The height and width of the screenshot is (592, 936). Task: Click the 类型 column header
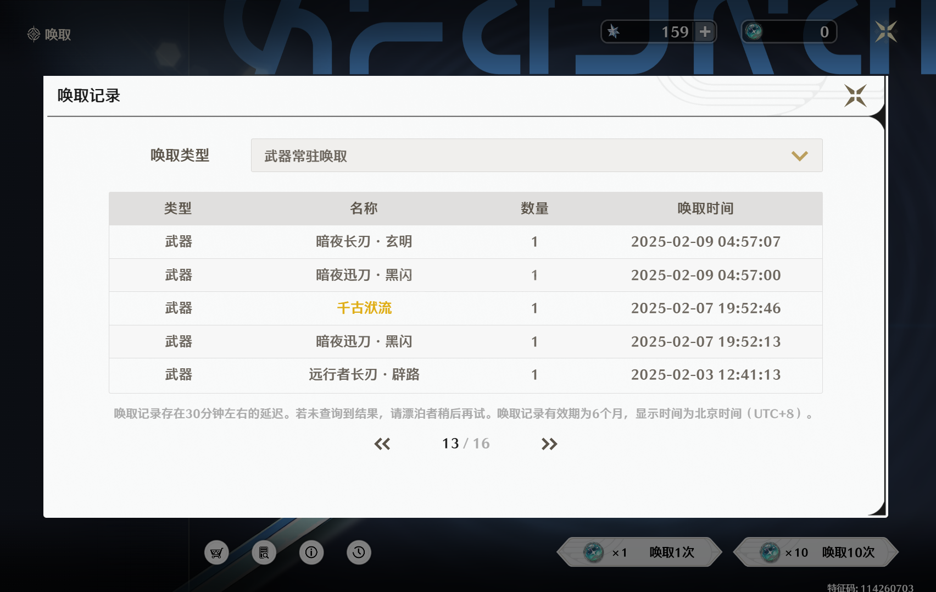(178, 208)
